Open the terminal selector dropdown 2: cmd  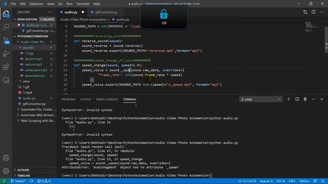tap(261, 99)
